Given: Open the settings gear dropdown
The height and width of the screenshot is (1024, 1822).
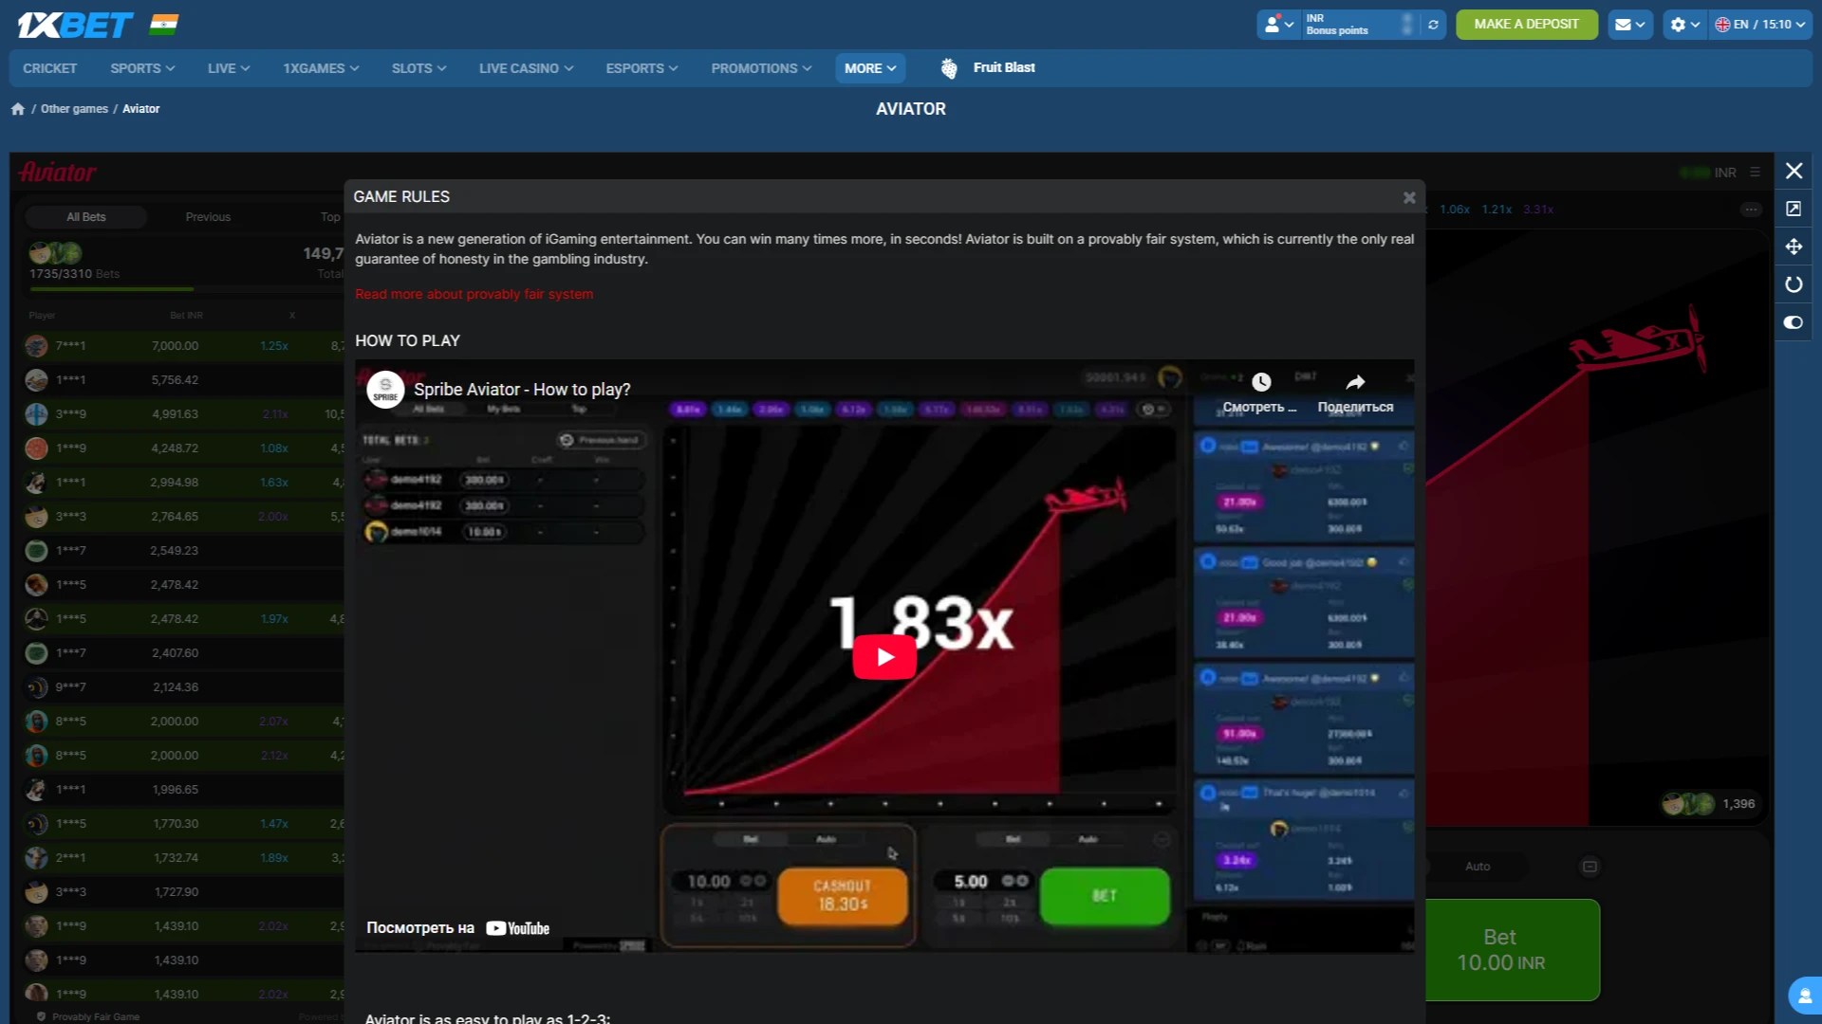Looking at the screenshot, I should pyautogui.click(x=1684, y=25).
